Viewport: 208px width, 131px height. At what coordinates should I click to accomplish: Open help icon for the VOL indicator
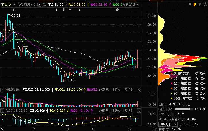[x=3, y=90]
